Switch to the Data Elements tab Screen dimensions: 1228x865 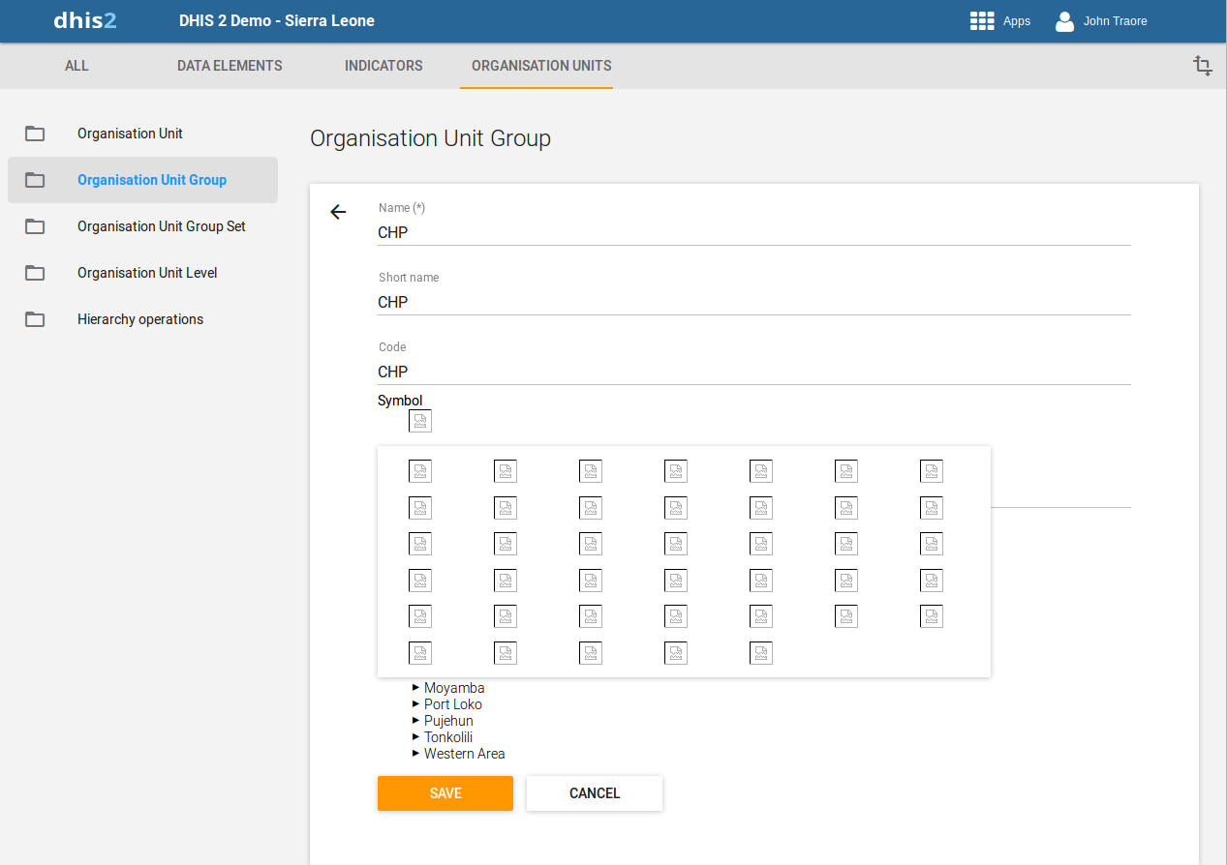230,66
